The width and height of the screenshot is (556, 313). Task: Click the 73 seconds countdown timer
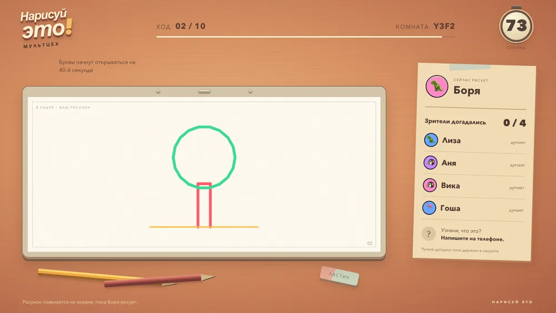click(x=516, y=26)
